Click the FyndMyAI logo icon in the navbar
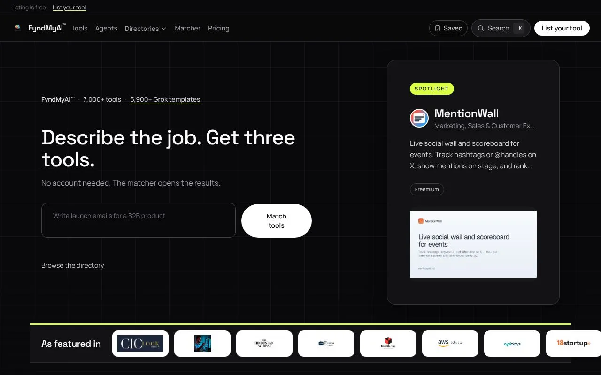 tap(18, 28)
